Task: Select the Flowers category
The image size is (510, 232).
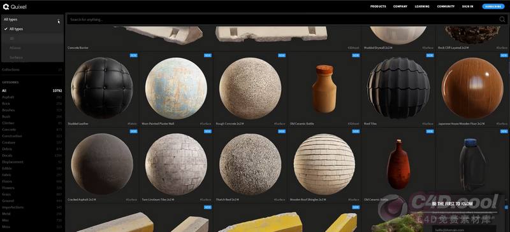Action: pyautogui.click(x=32, y=188)
